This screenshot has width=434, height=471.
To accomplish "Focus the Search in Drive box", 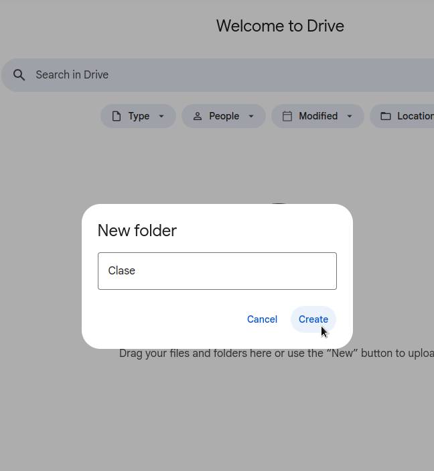I will [x=218, y=74].
